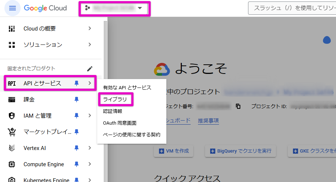Screen dimensions: 336x182
Task: Expand Vertex AI chevron
Action: (x=90, y=148)
